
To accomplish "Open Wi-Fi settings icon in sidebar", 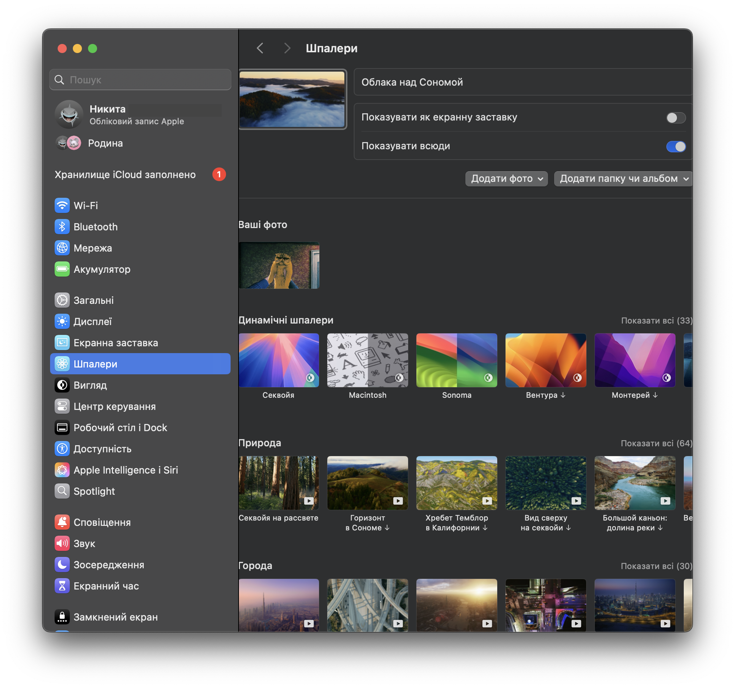I will 62,206.
